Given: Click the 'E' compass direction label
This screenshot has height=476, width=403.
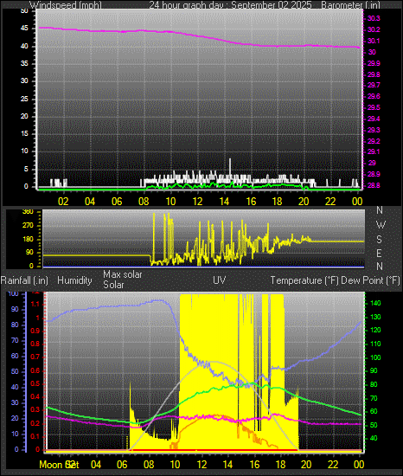Looking at the screenshot, I should click(379, 253).
